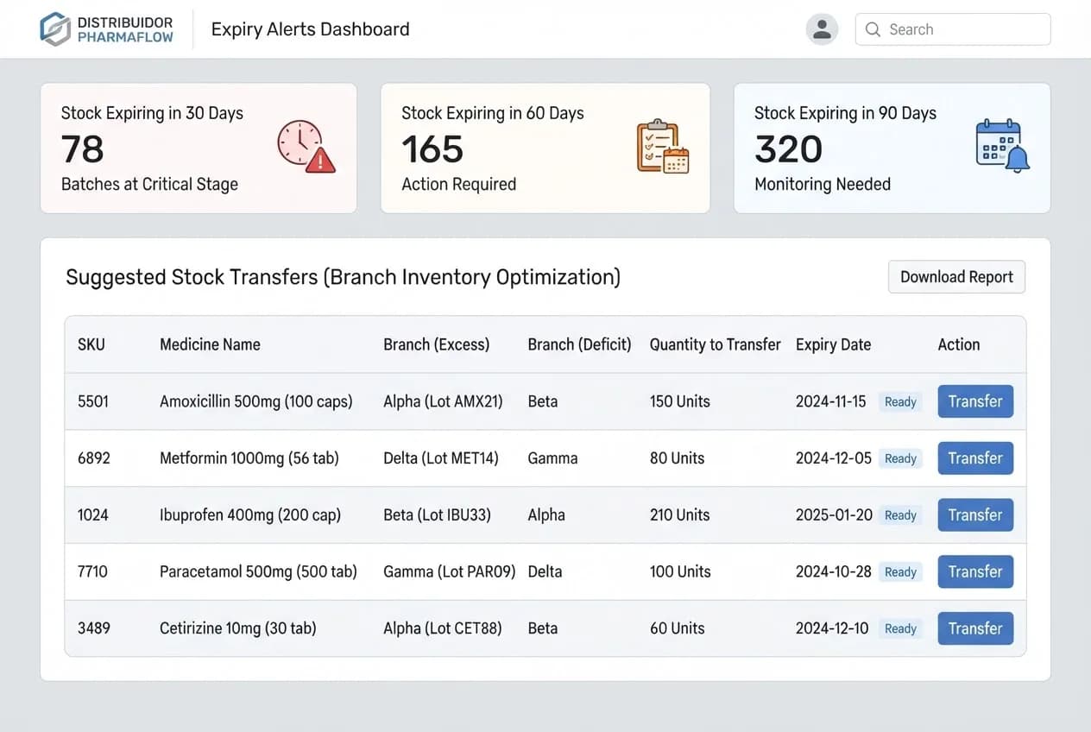Viewport: 1091px width, 732px height.
Task: Click the Branch (Deficit) column header
Action: click(579, 344)
